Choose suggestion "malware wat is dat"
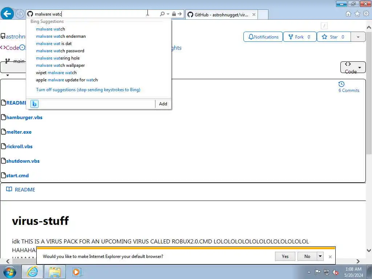372x279 pixels. (x=54, y=44)
